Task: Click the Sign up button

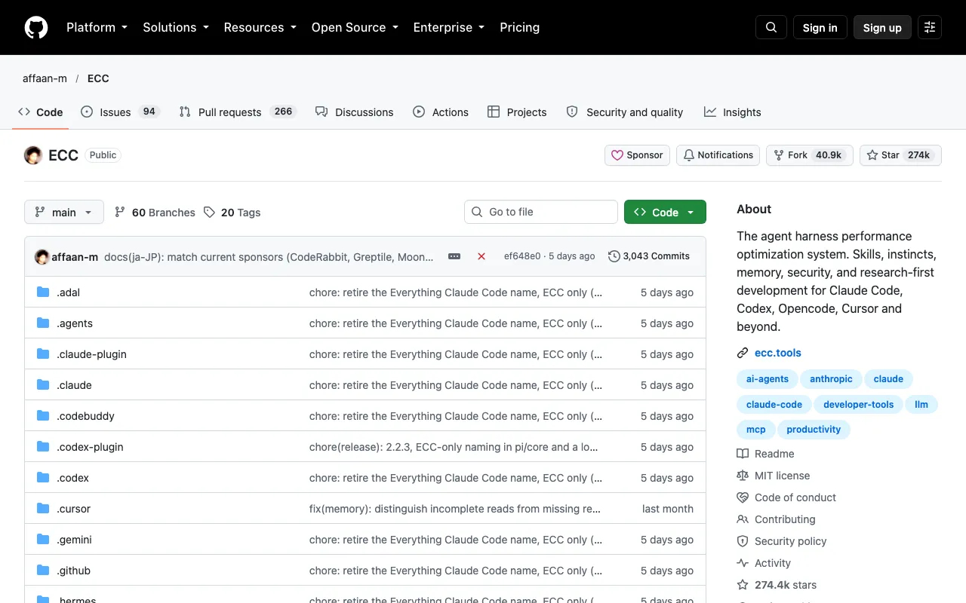Action: (x=882, y=27)
